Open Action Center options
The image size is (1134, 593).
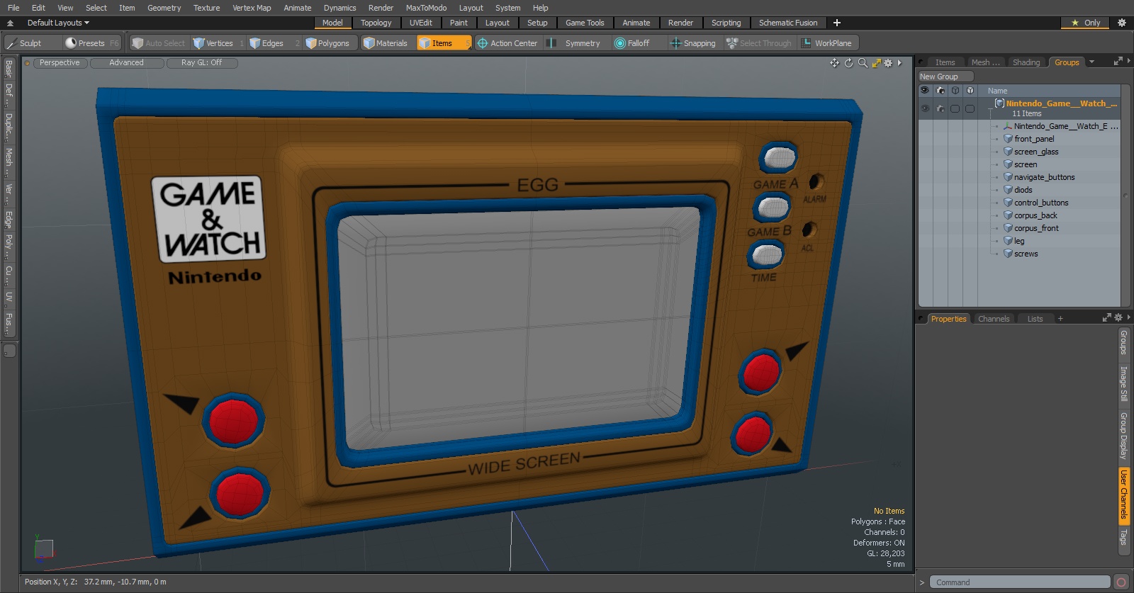point(508,43)
